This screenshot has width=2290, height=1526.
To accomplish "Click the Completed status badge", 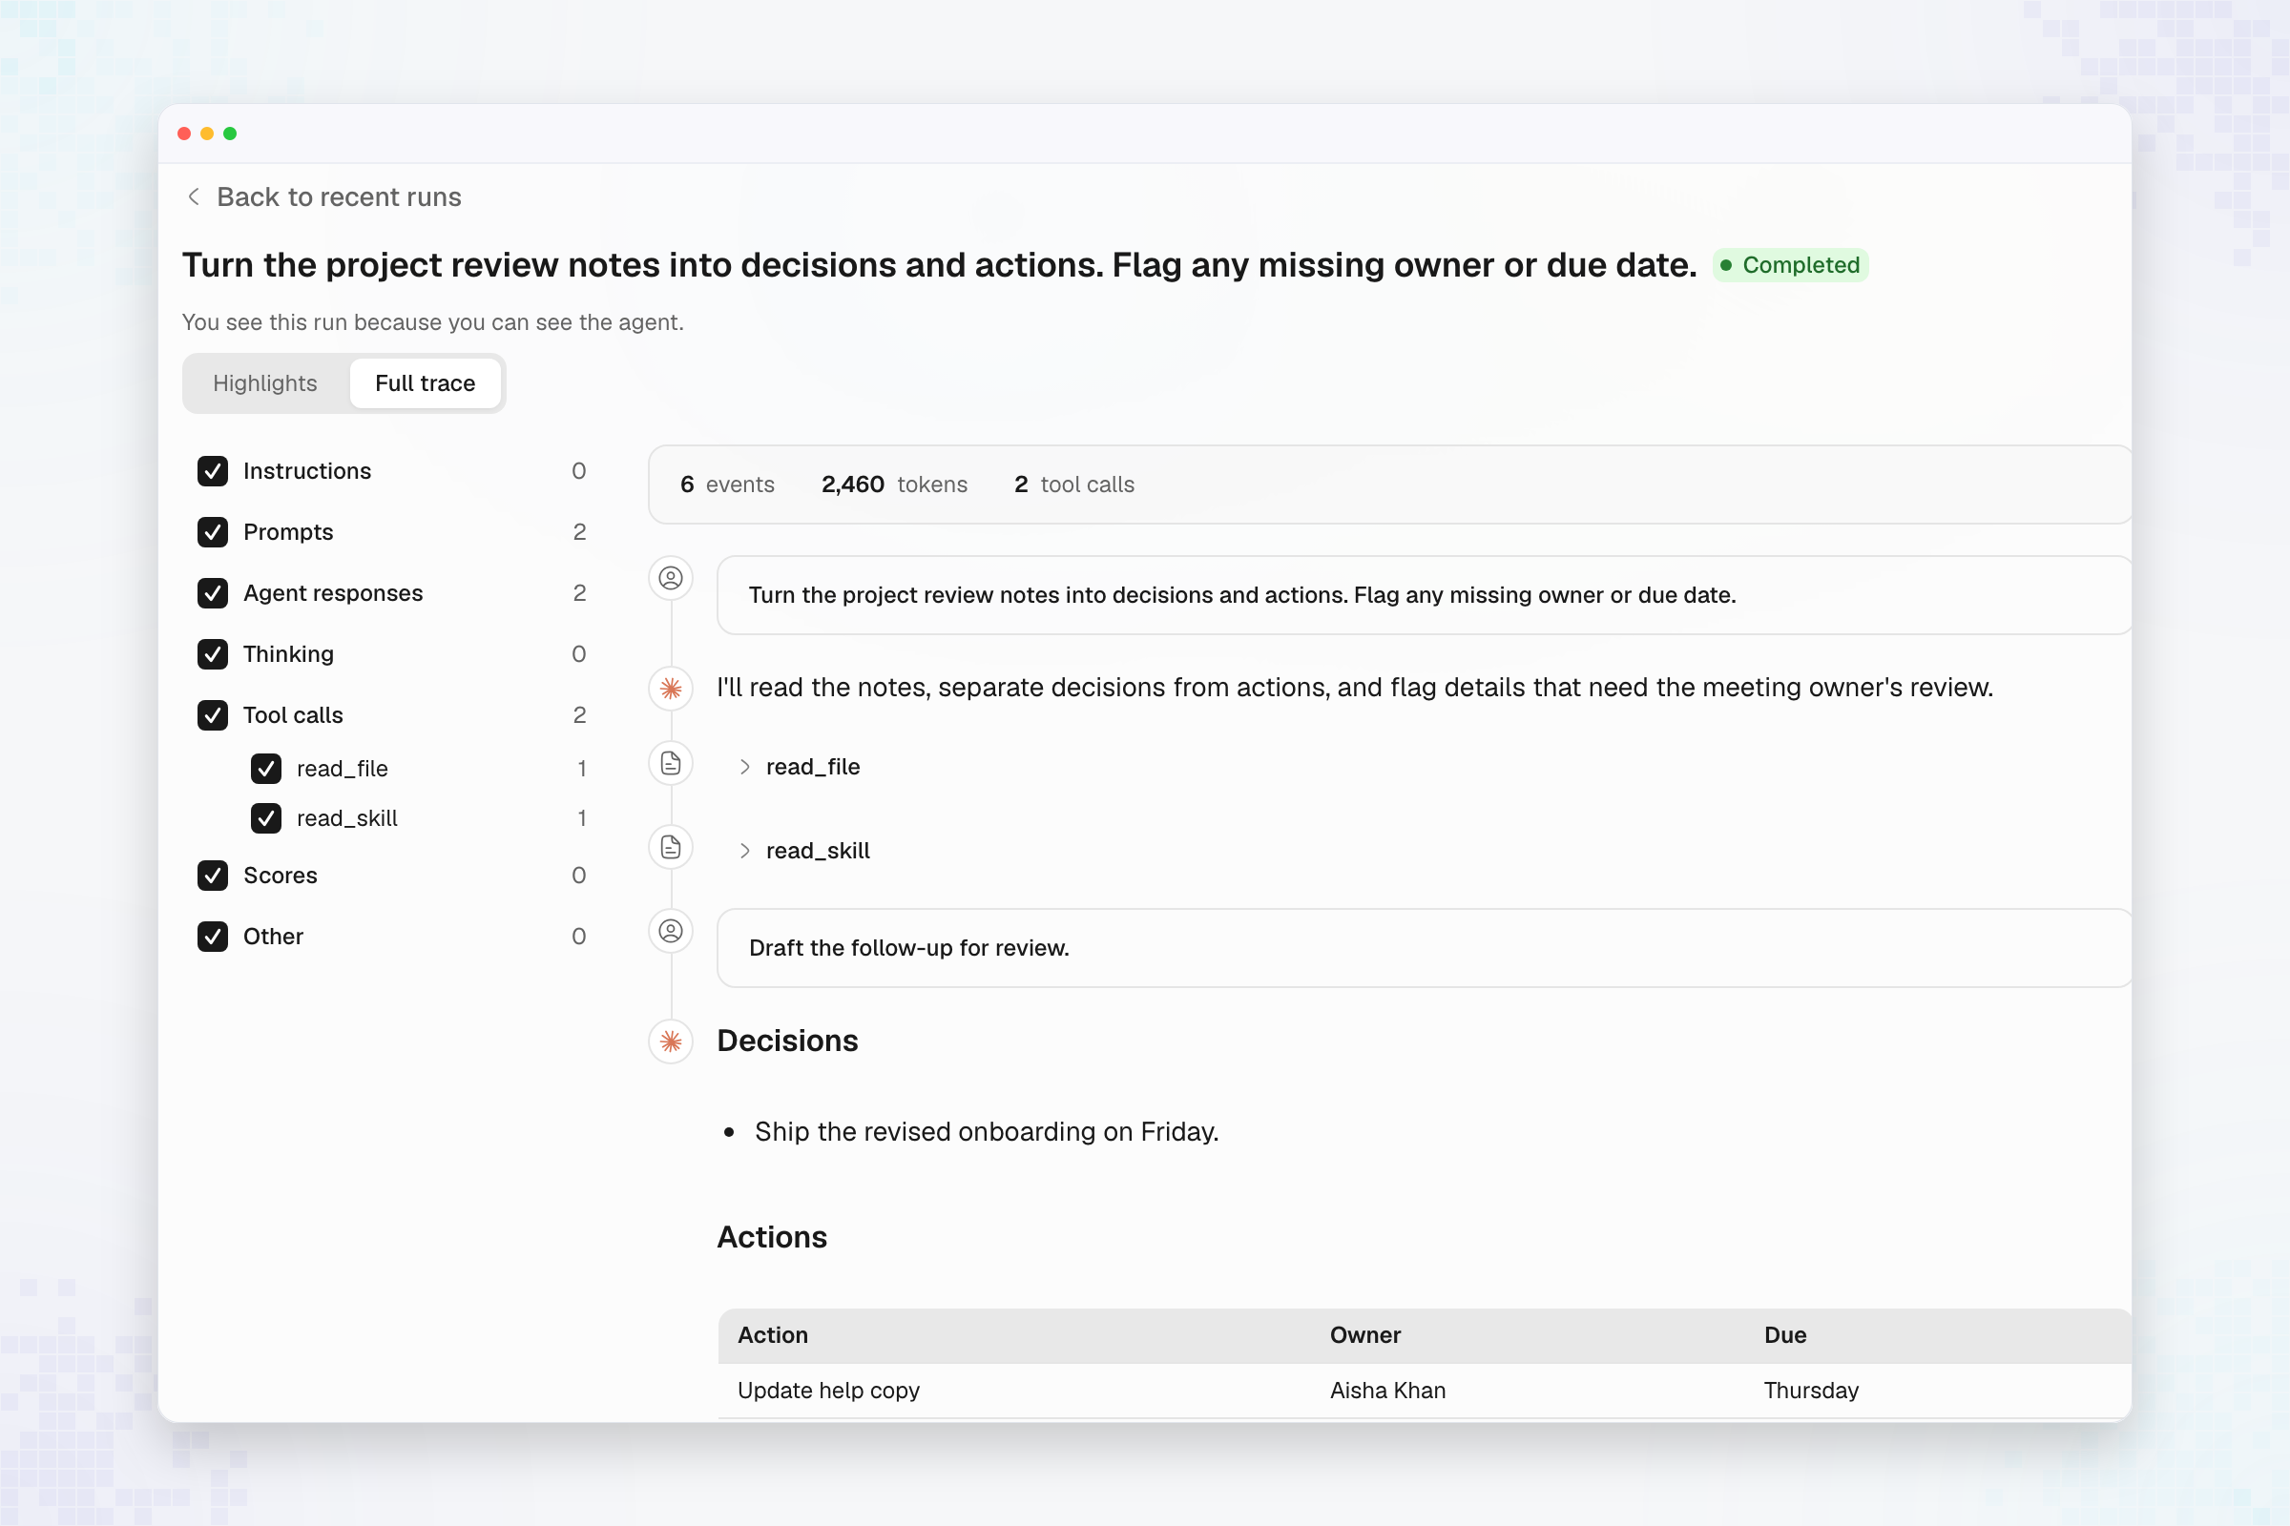I will [1790, 265].
